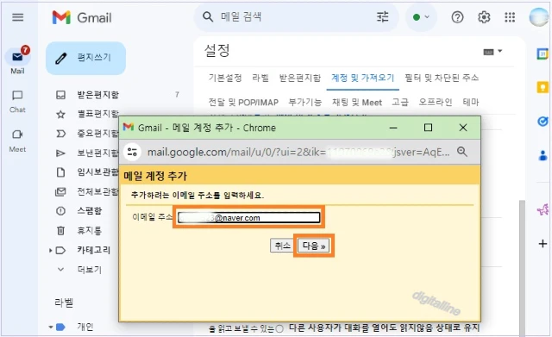
Task: Open the input tools keyboard dropdown
Action: (x=492, y=52)
